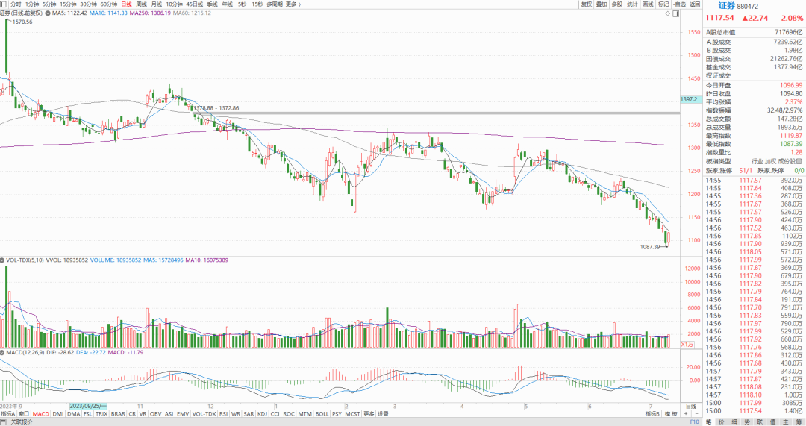Click the 板指类型 row
This screenshot has height=426, width=806.
754,161
